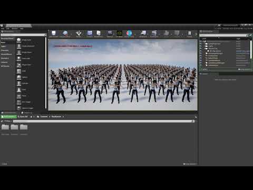Open the Edit menu

(8, 28)
